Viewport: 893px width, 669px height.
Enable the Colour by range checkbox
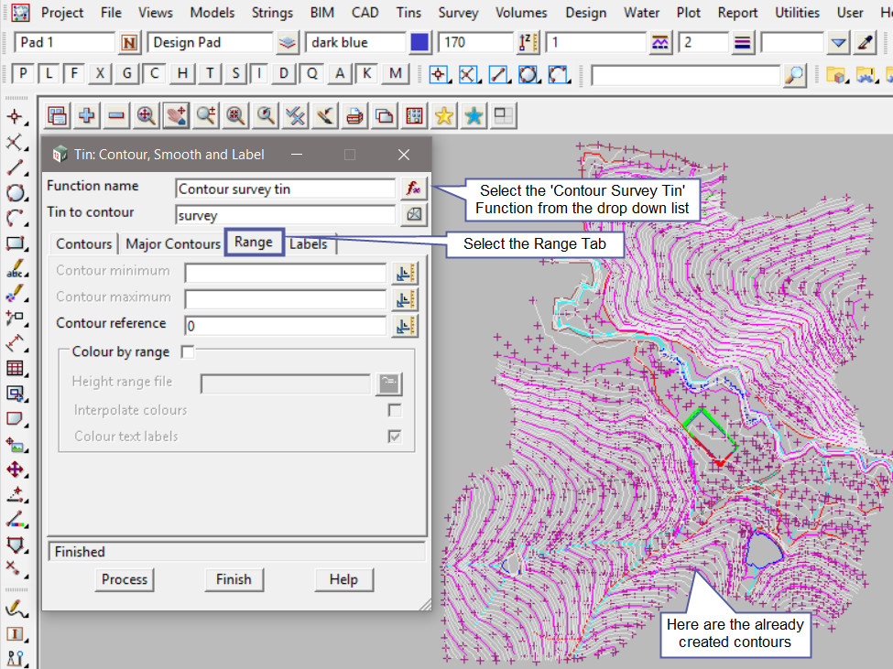click(x=188, y=352)
